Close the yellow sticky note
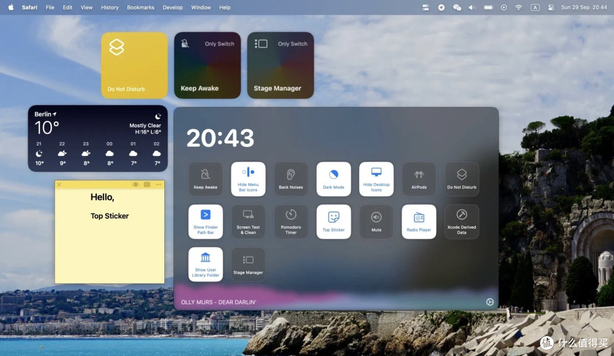Screen dimensions: 614x356 pos(59,184)
